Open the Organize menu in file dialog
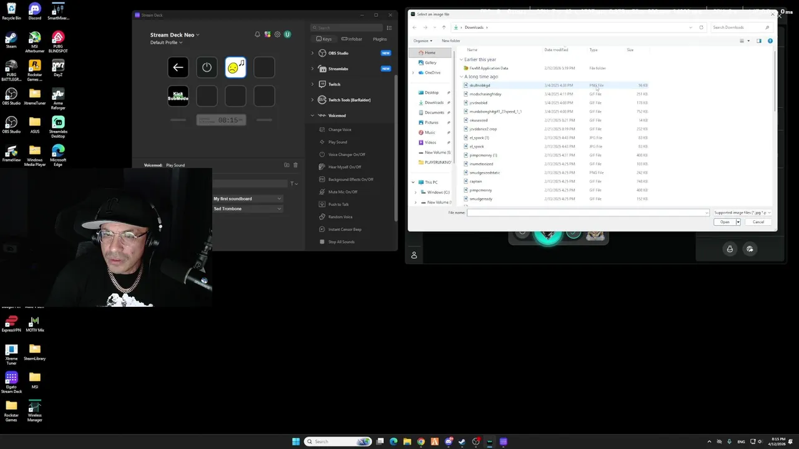The width and height of the screenshot is (799, 449). 423,41
